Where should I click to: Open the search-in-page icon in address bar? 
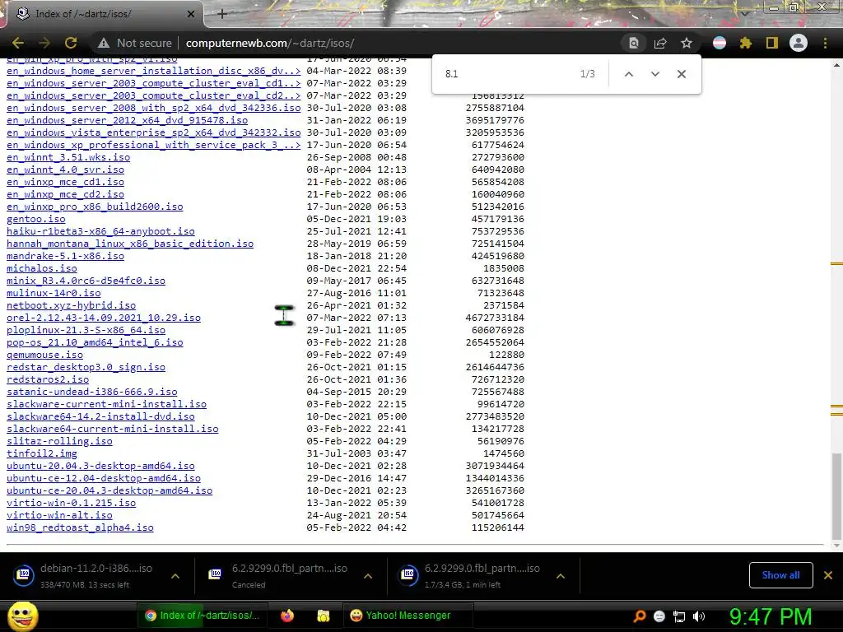634,43
